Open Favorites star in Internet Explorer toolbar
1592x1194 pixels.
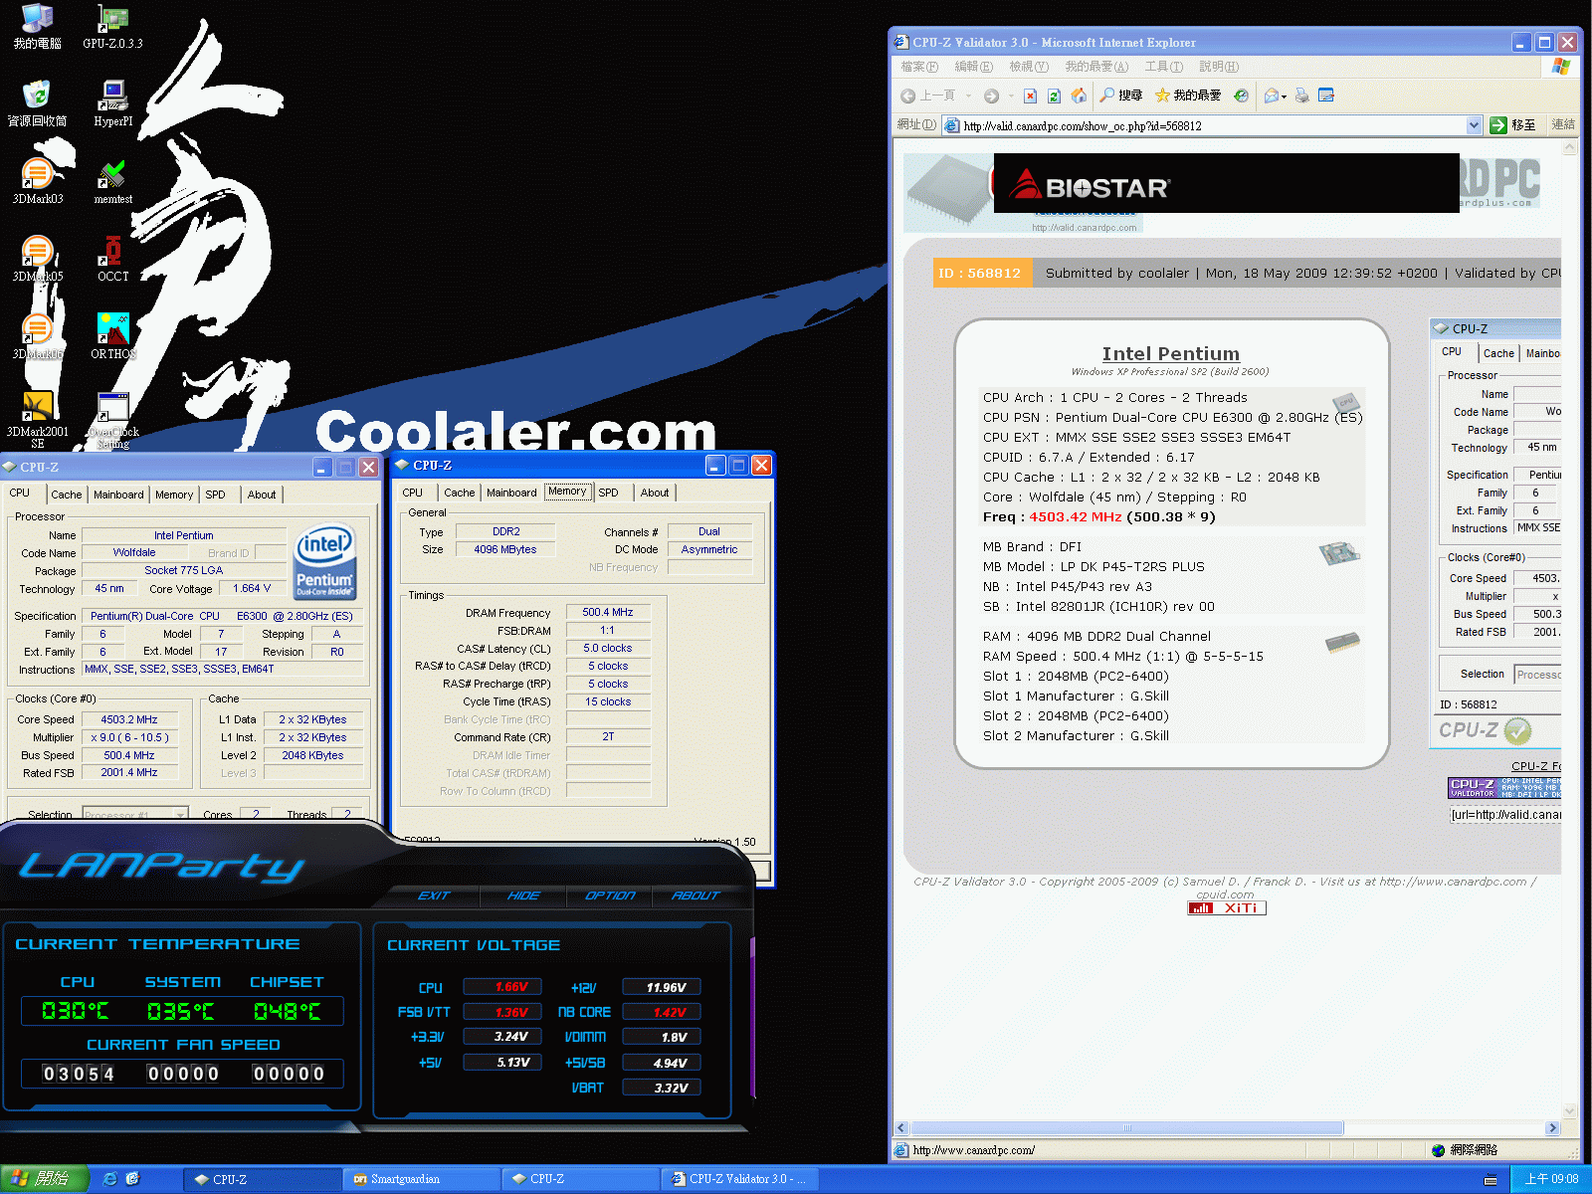[1188, 96]
